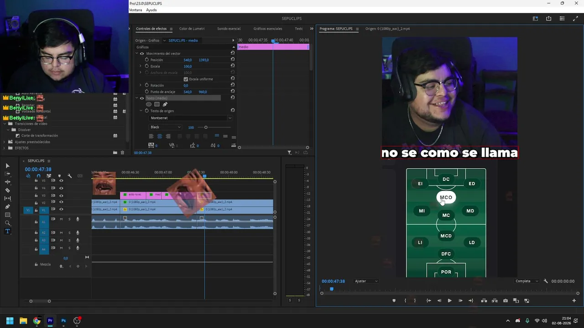Open the Ajustar zoom level dropdown
This screenshot has width=584, height=328.
tap(366, 281)
